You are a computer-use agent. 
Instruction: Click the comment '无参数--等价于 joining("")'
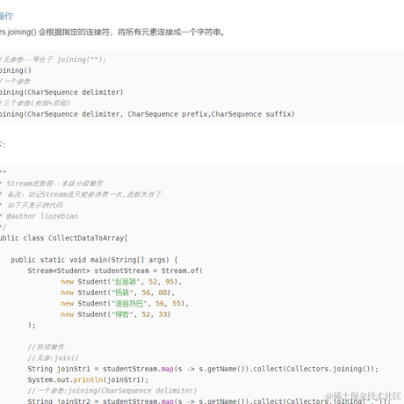53,60
